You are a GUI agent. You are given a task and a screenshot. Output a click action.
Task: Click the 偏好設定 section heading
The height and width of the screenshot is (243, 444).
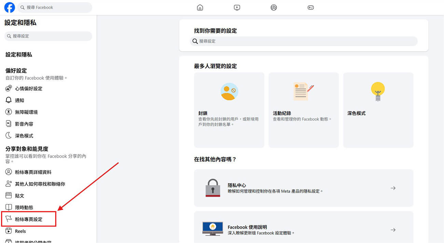point(16,71)
